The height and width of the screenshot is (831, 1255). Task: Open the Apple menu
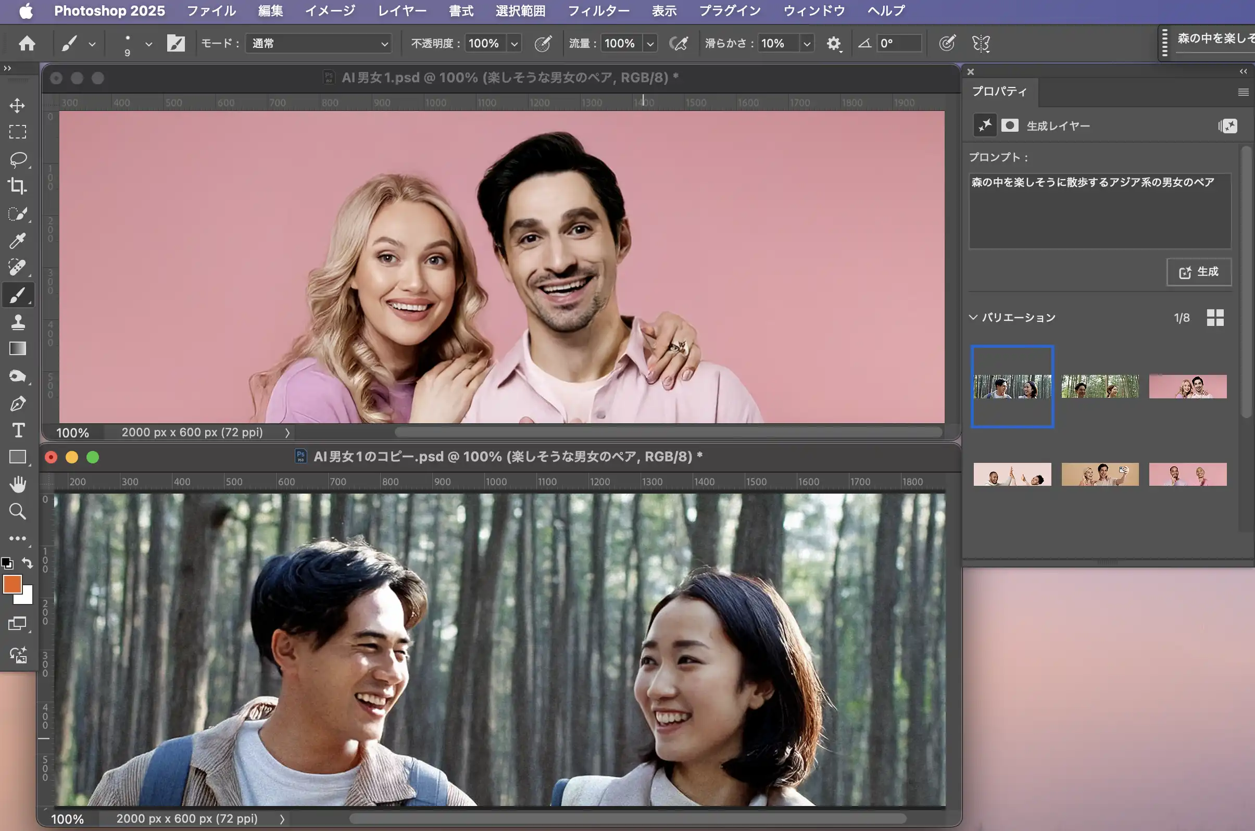[x=26, y=10]
